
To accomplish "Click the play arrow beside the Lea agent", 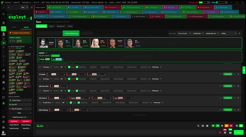I will click(x=63, y=59).
